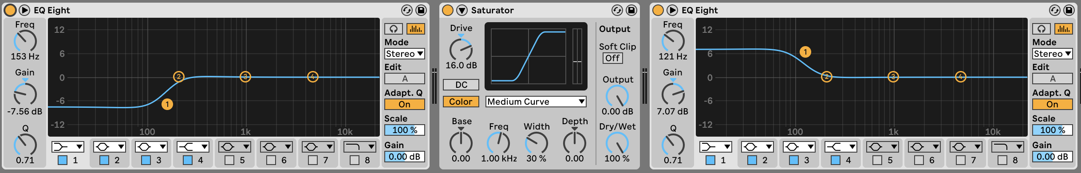Disable band 3 in first EQ Eight
Screen dimensions: 1081x173
(146, 160)
